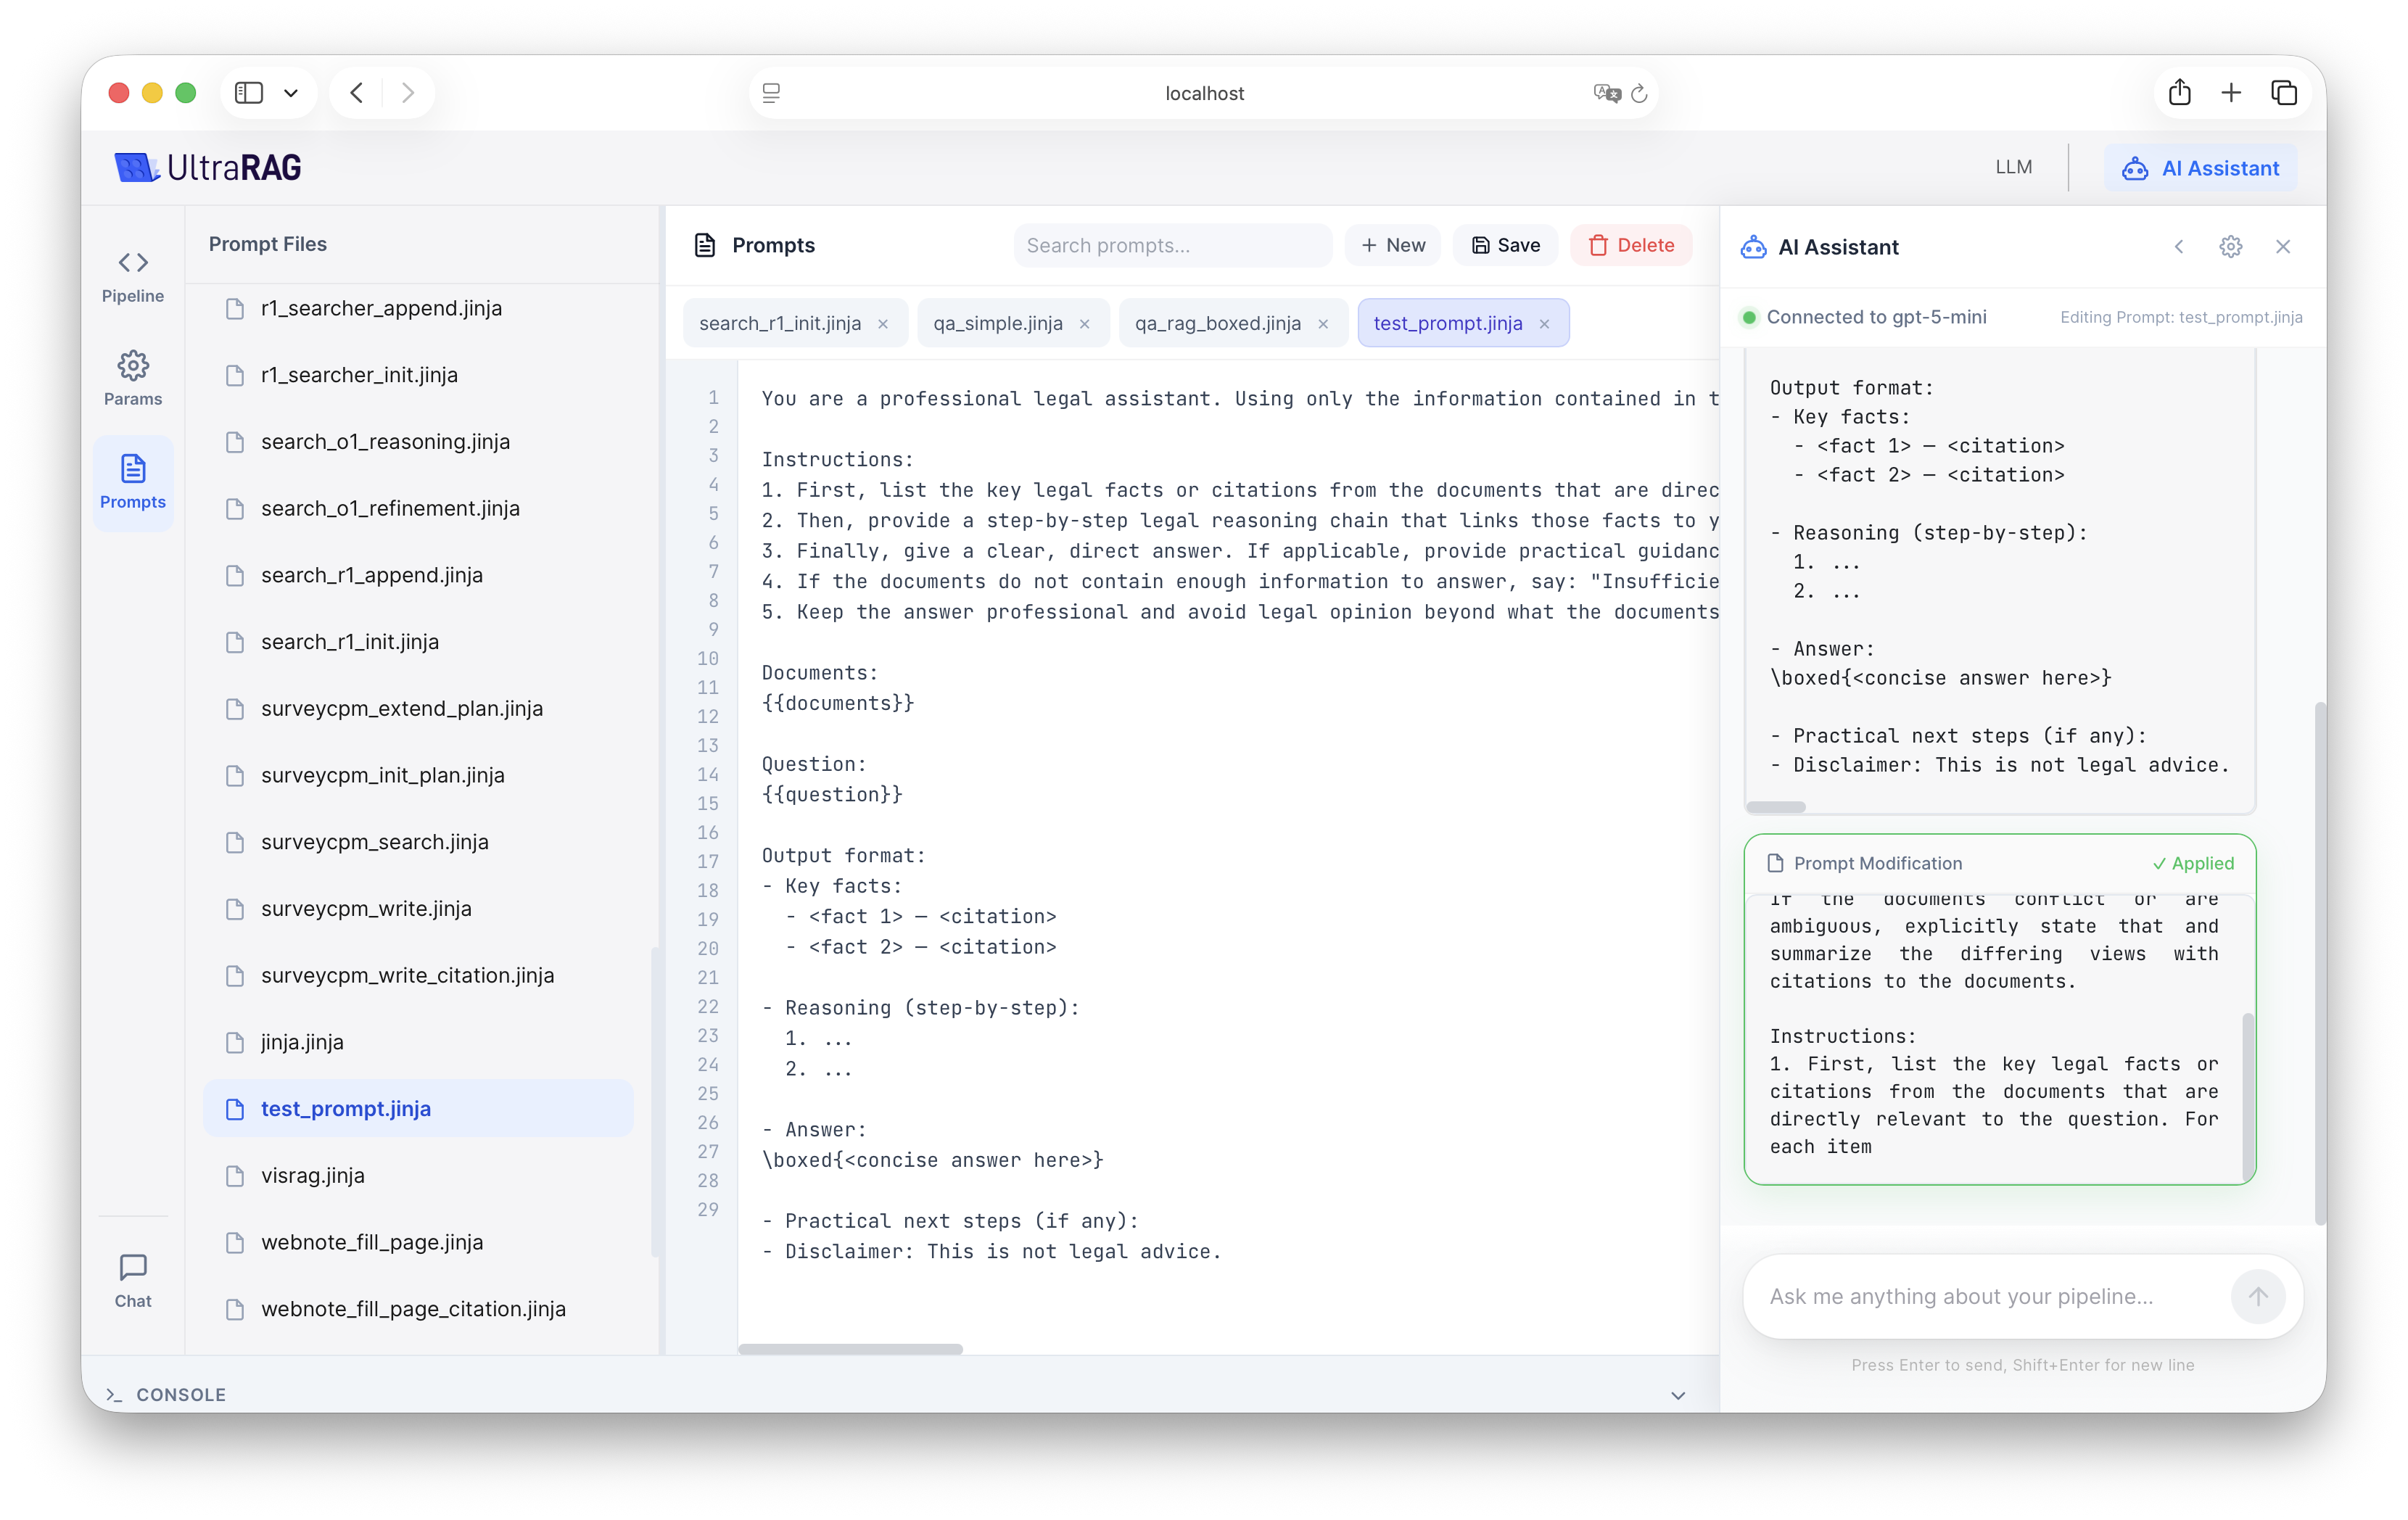Save the current prompt
2408x1520 pixels.
pyautogui.click(x=1504, y=245)
